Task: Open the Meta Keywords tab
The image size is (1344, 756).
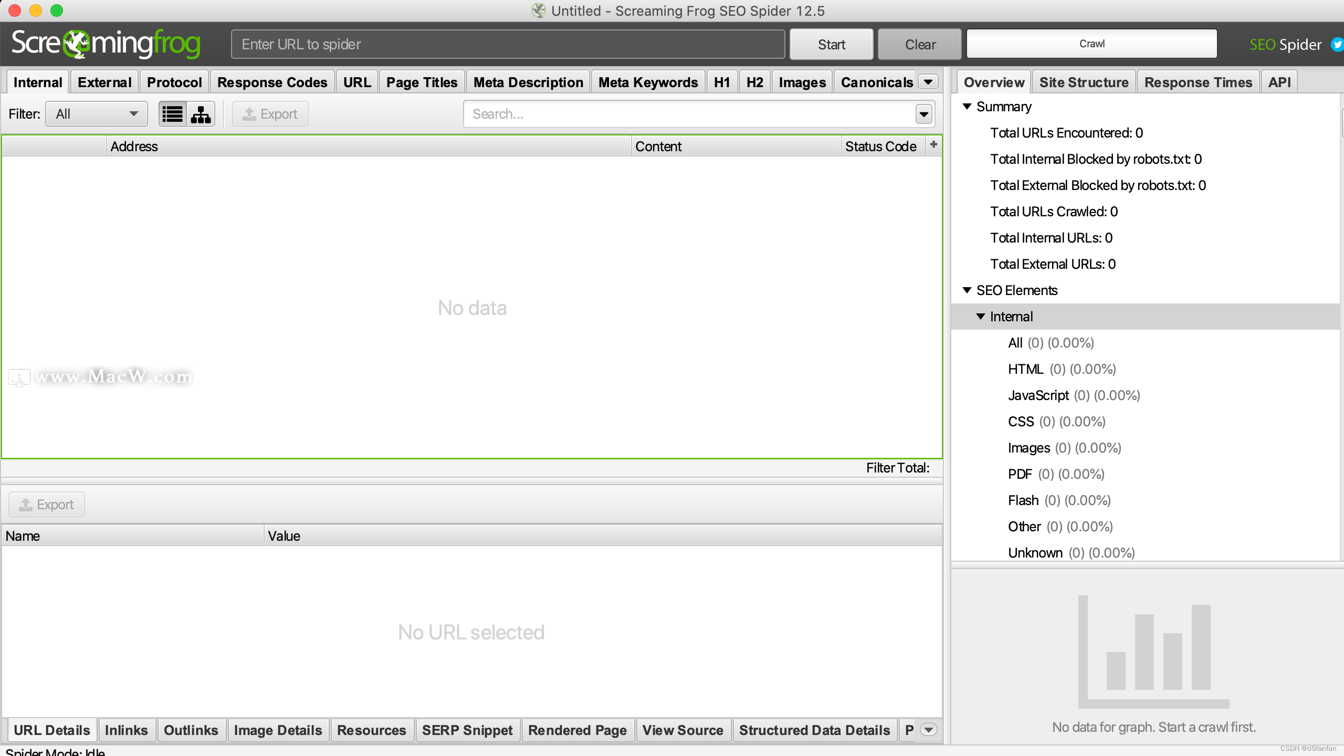Action: click(x=648, y=82)
